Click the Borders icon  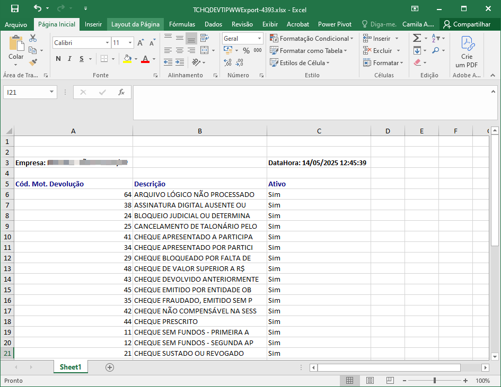[x=104, y=59]
